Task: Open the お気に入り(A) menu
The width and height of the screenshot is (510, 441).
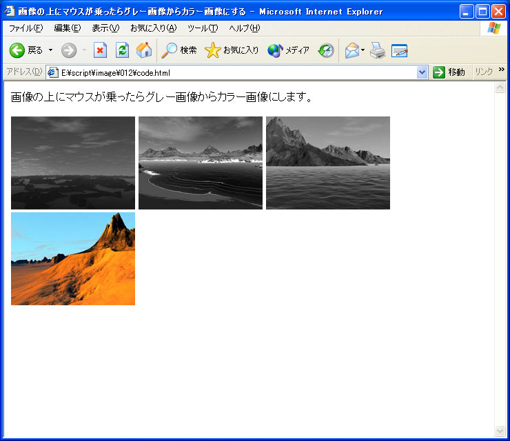Action: click(154, 28)
